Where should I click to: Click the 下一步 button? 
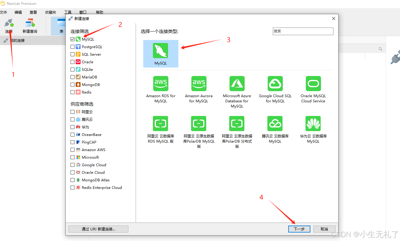tap(299, 229)
